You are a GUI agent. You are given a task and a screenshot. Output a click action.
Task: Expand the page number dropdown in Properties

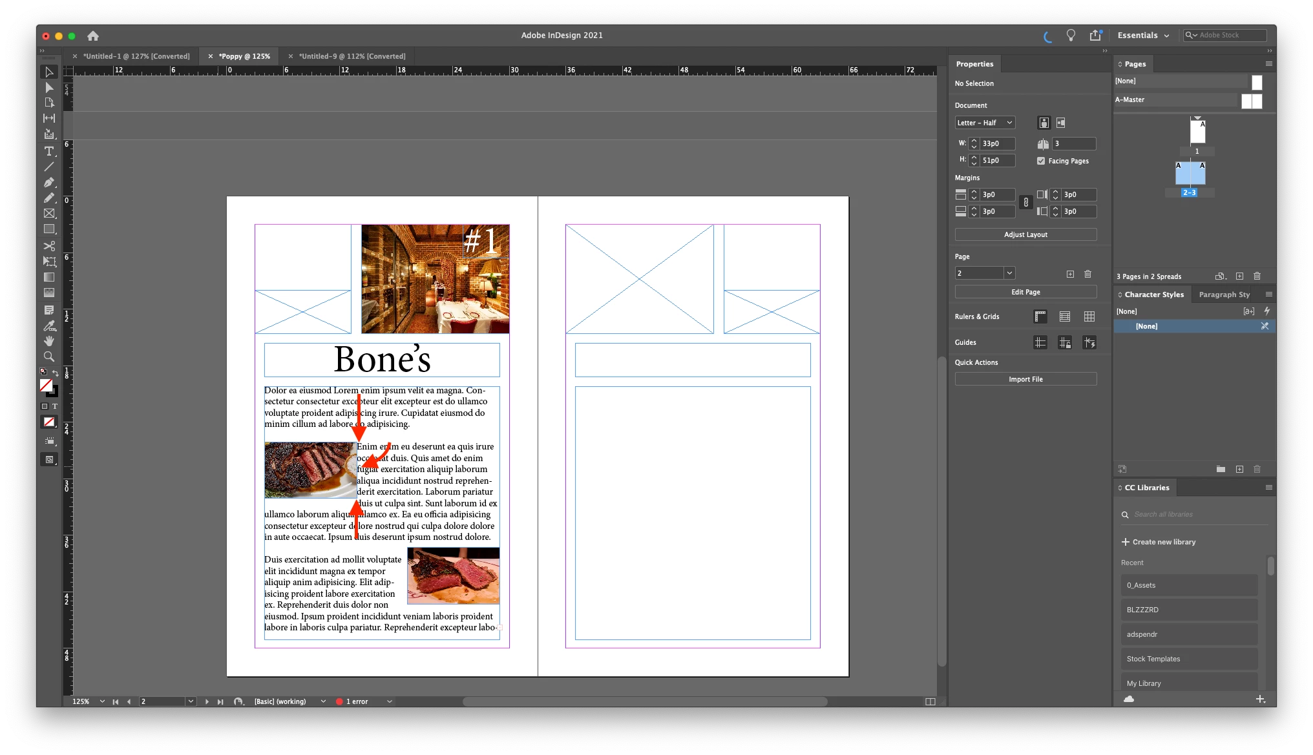(1009, 273)
